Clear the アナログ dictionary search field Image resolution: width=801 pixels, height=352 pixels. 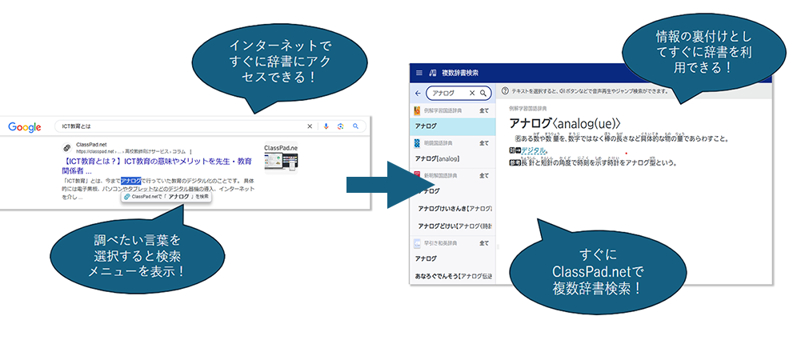[x=471, y=93]
